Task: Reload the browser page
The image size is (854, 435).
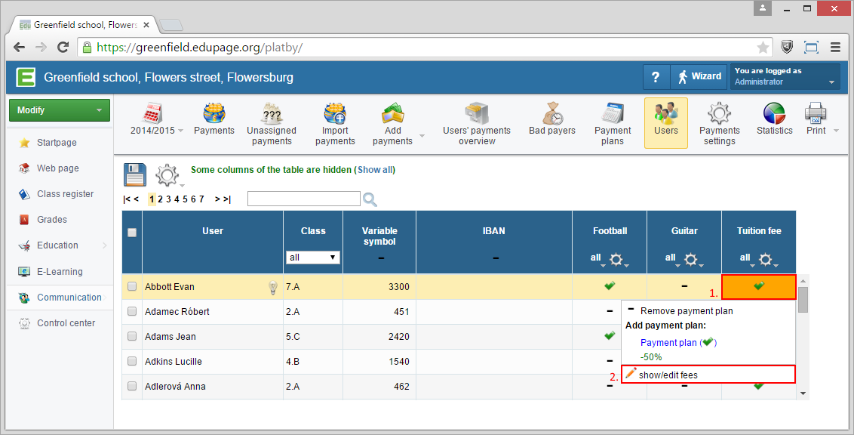Action: [63, 47]
